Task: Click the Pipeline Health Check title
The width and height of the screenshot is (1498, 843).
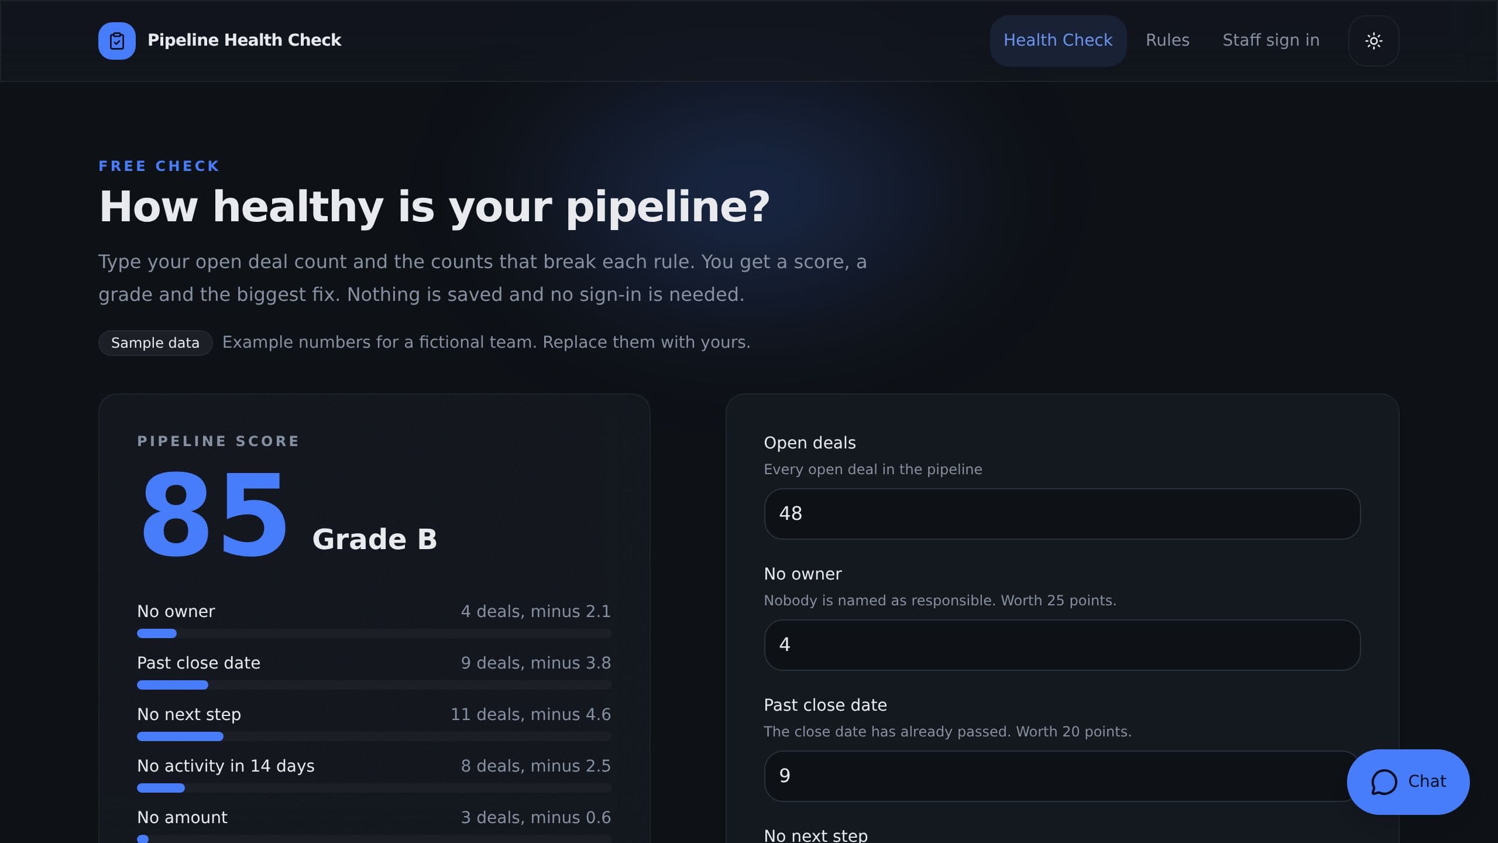Action: point(244,40)
